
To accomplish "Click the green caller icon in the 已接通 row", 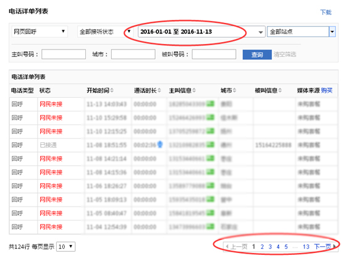I will (x=211, y=145).
